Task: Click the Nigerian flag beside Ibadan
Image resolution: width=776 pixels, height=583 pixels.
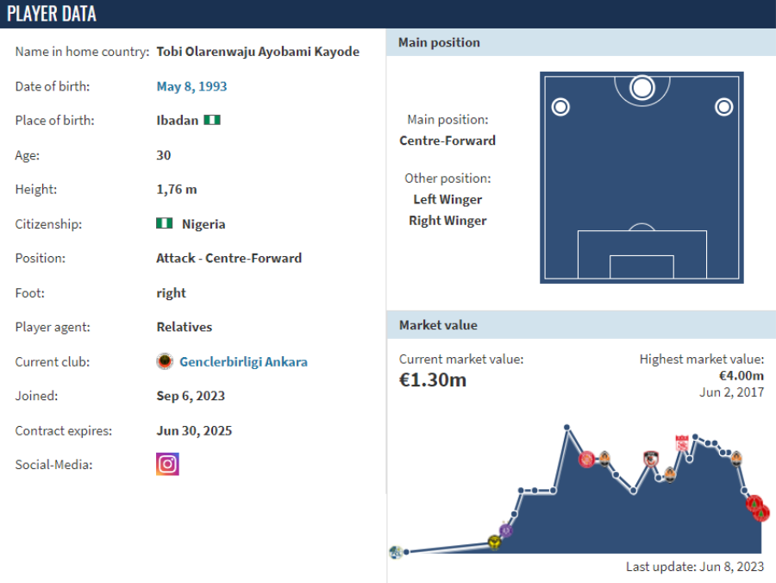Action: pos(212,121)
